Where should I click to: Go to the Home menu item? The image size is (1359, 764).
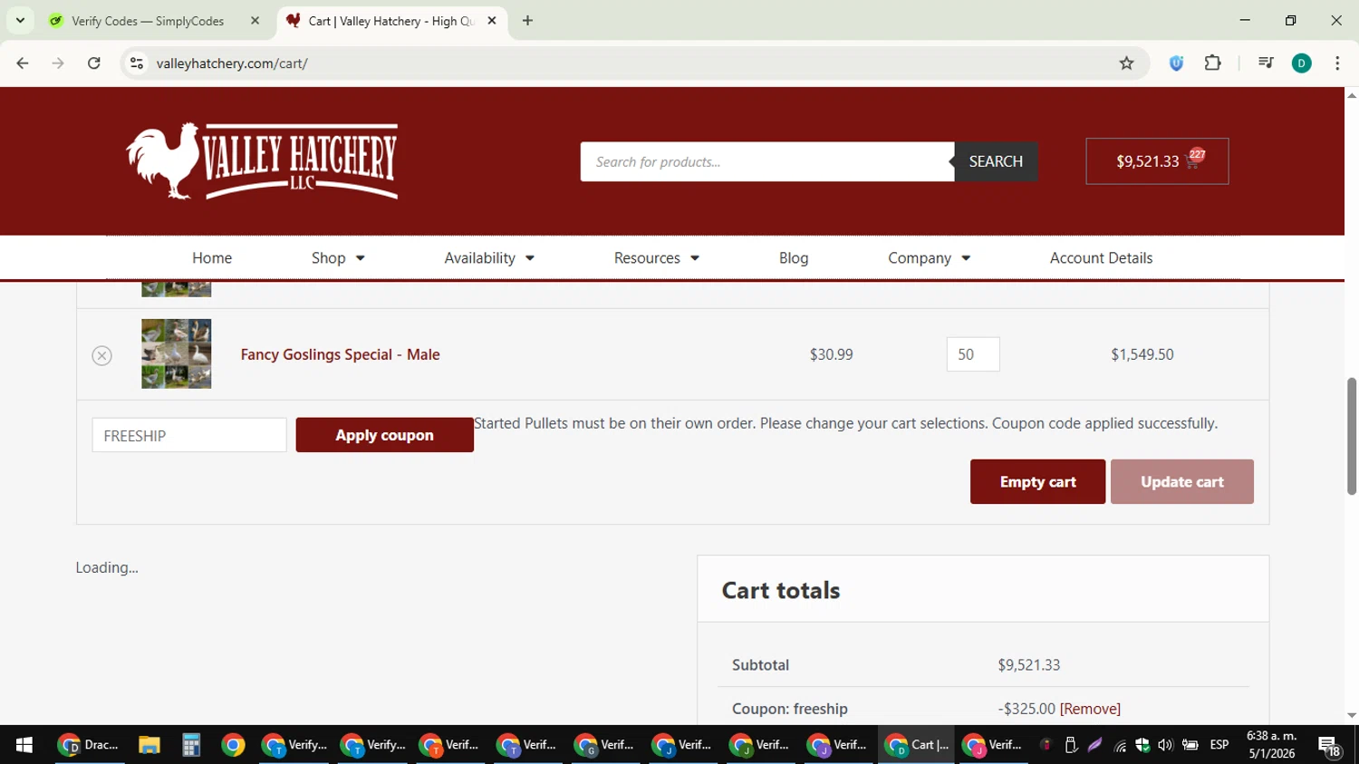click(212, 258)
